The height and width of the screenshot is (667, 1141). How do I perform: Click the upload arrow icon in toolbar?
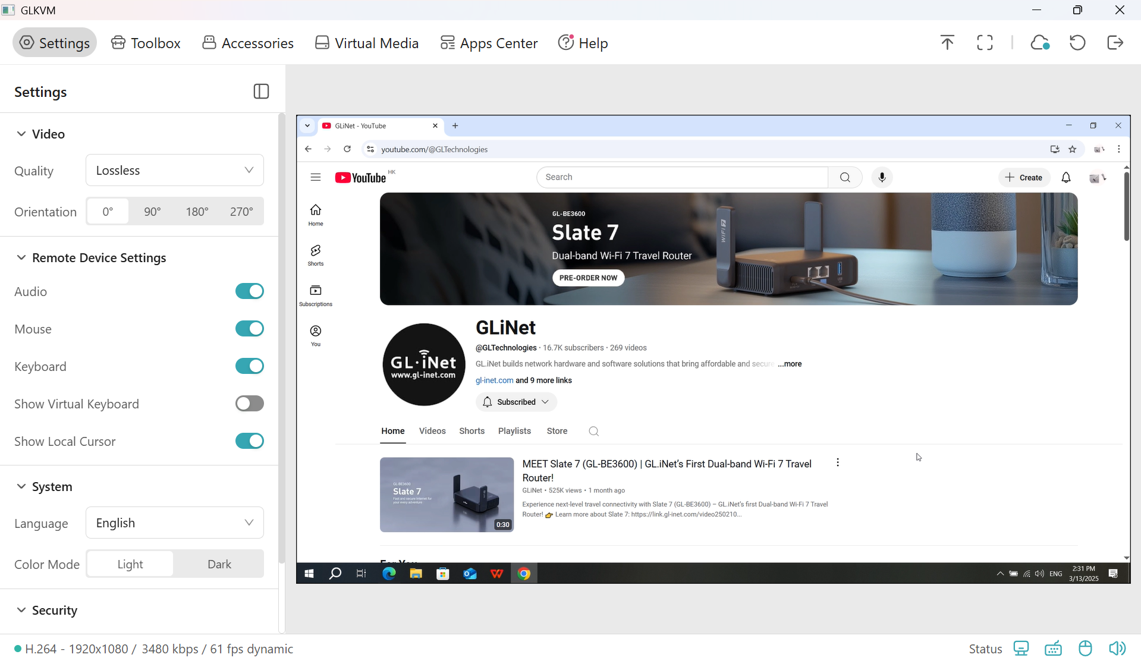947,43
